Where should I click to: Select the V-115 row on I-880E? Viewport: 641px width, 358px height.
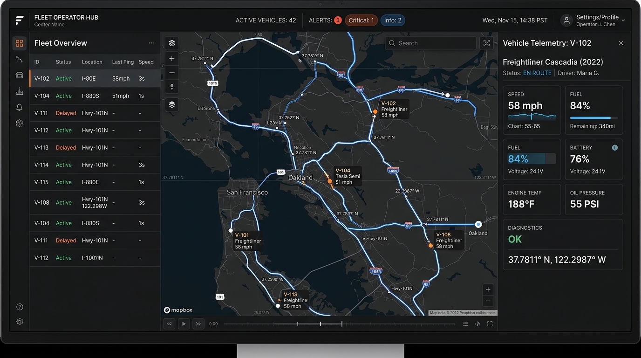pos(95,182)
